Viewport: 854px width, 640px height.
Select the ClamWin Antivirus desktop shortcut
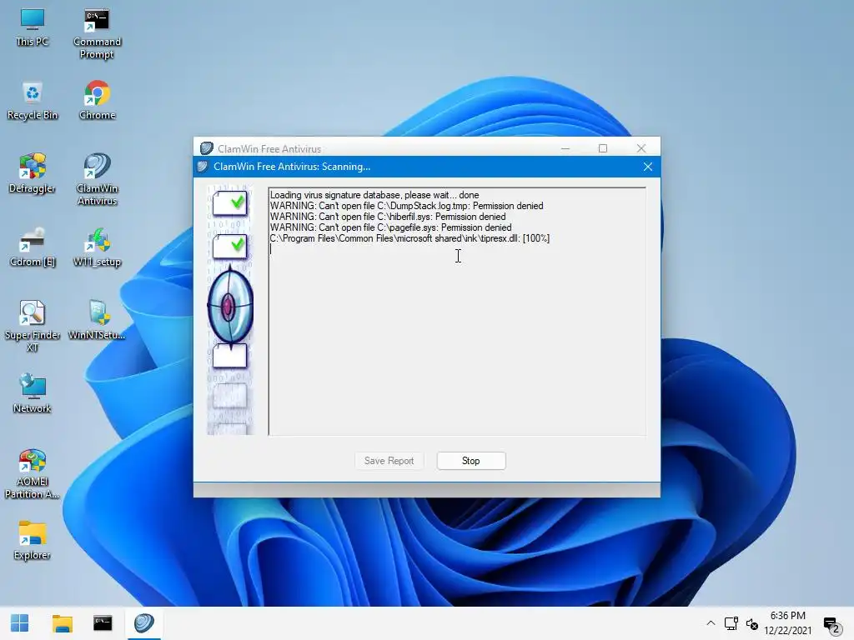pyautogui.click(x=97, y=180)
